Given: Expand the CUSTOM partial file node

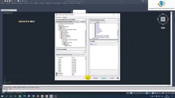Looking at the screenshot, I should click(x=60, y=31).
